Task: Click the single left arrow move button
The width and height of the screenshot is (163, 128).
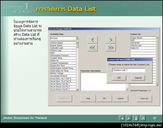Action: (92, 40)
